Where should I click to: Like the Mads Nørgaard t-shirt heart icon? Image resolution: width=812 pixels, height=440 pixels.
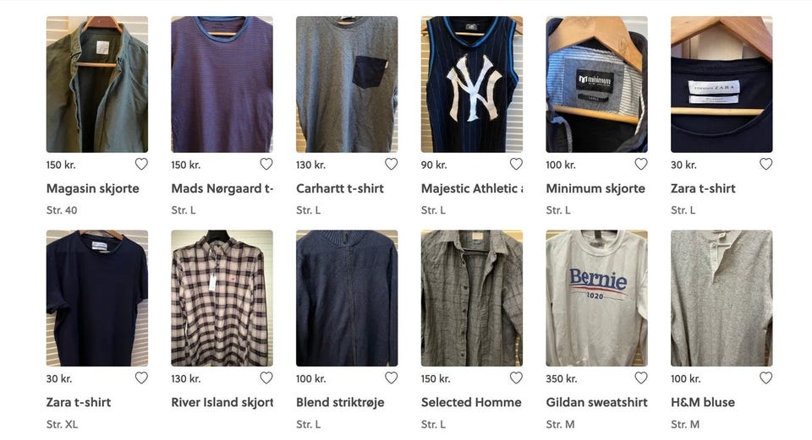[x=266, y=164]
